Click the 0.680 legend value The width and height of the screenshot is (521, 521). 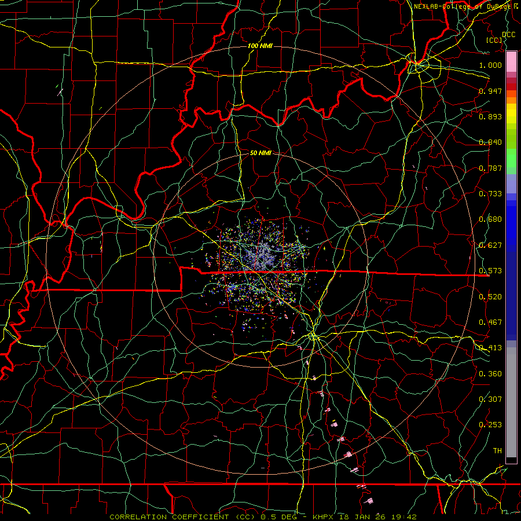pos(490,219)
